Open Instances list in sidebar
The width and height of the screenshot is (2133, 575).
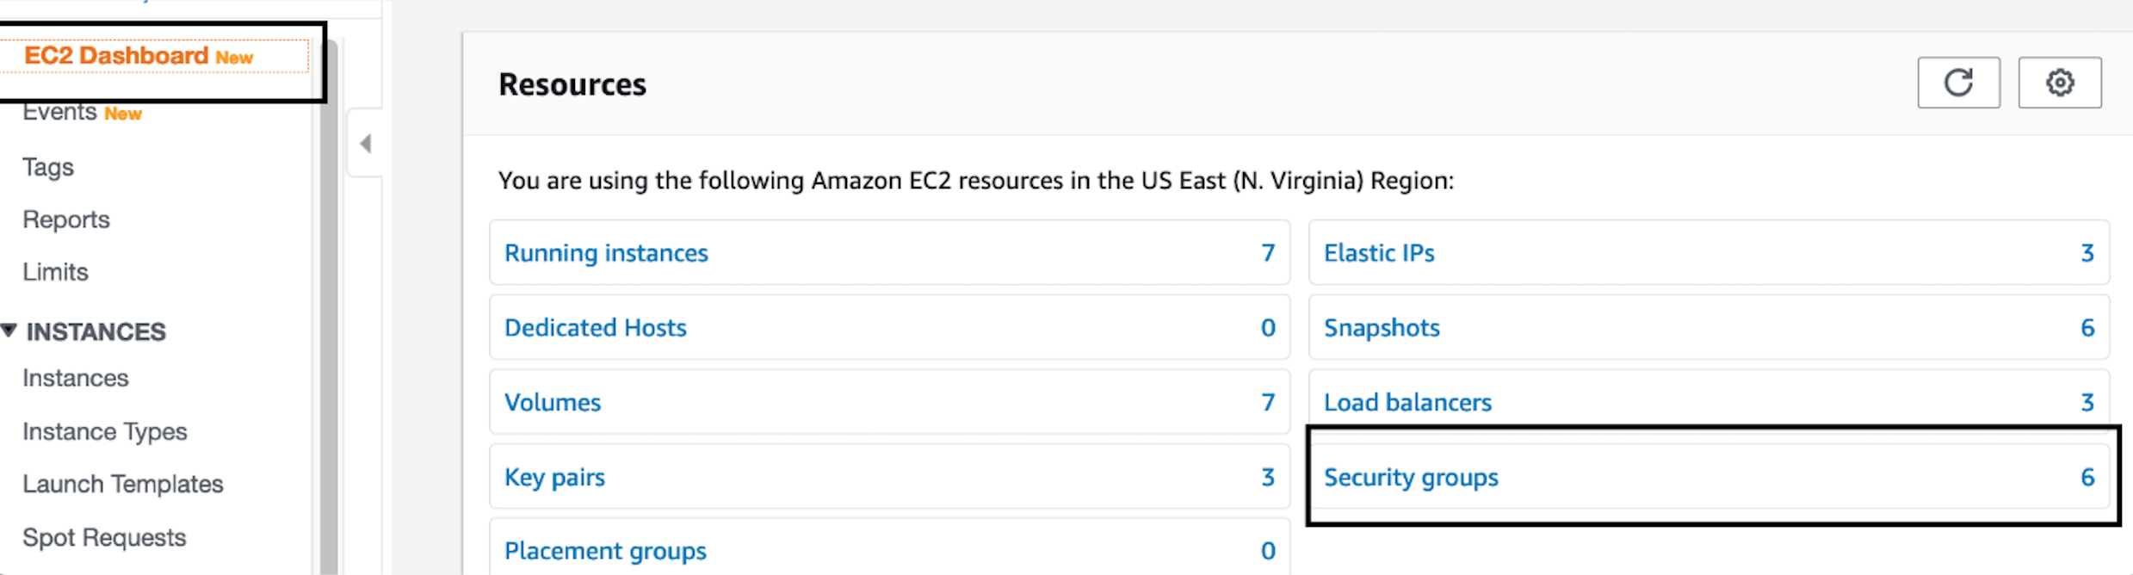pos(76,378)
